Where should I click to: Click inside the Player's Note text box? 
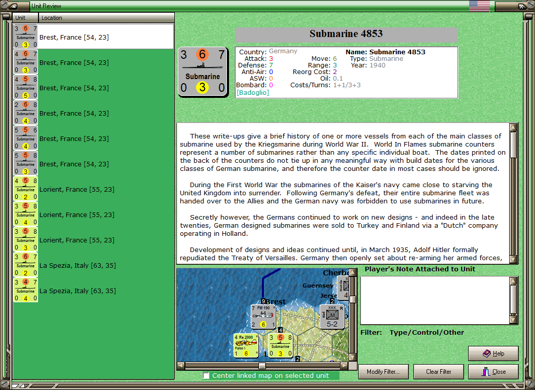(x=435, y=300)
